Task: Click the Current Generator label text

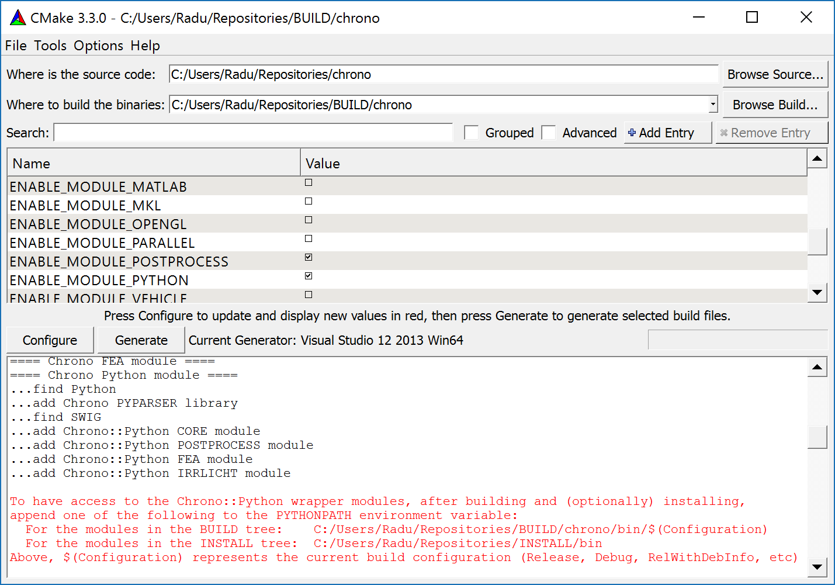Action: click(326, 340)
